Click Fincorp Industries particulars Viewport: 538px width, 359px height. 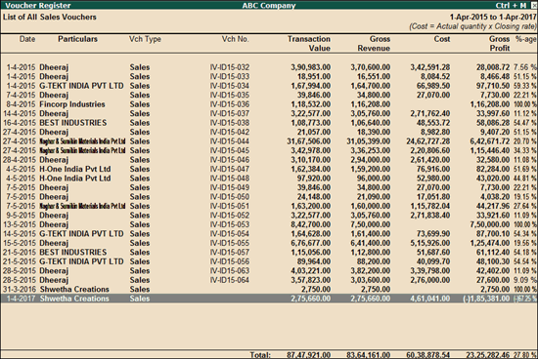pyautogui.click(x=72, y=104)
